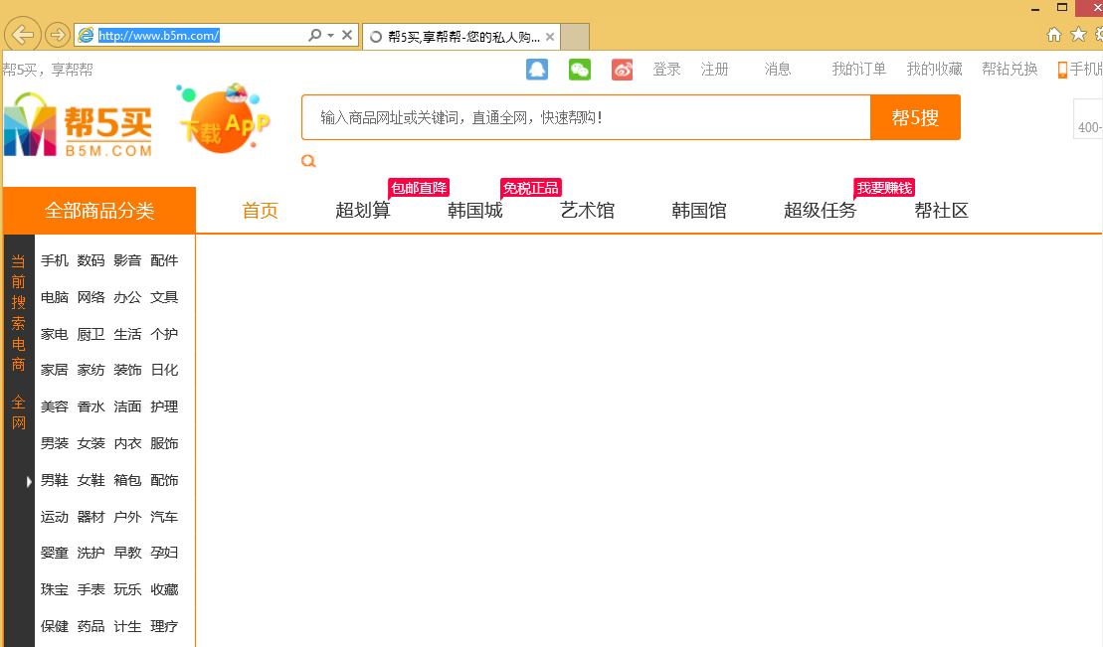The width and height of the screenshot is (1103, 647).
Task: Expand the category sidebar with the arrow triangle
Action: 27,481
